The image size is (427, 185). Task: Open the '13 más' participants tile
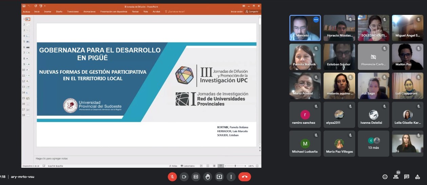pos(373,144)
